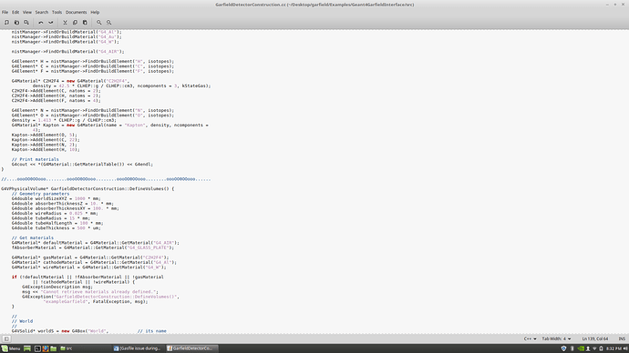Open the volume control in system tray
This screenshot has width=629, height=353.
(624, 348)
